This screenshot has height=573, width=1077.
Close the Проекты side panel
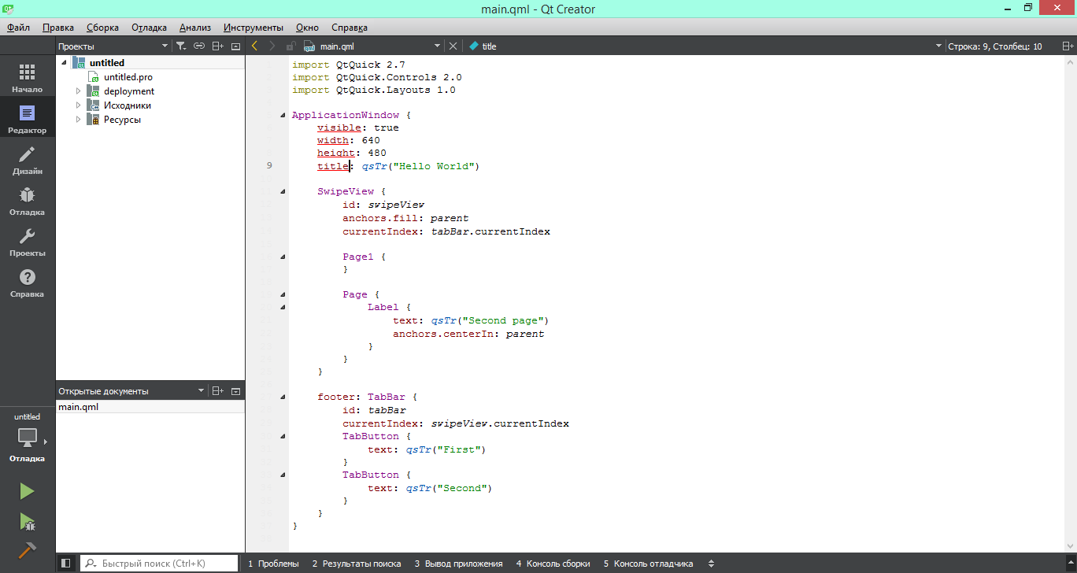pos(235,46)
